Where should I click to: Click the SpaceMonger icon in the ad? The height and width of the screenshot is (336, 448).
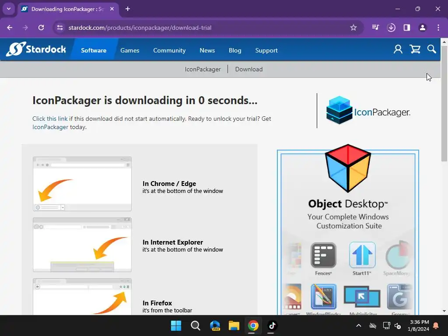click(398, 255)
